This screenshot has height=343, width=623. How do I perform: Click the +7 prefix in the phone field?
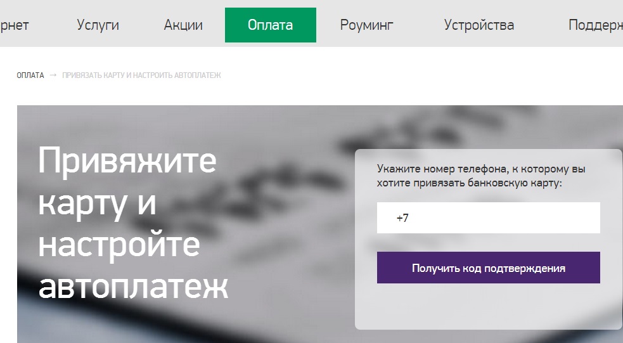click(402, 218)
